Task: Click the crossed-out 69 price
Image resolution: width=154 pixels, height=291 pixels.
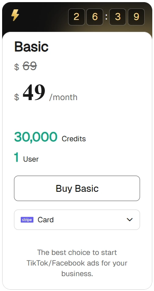Action: tap(30, 66)
